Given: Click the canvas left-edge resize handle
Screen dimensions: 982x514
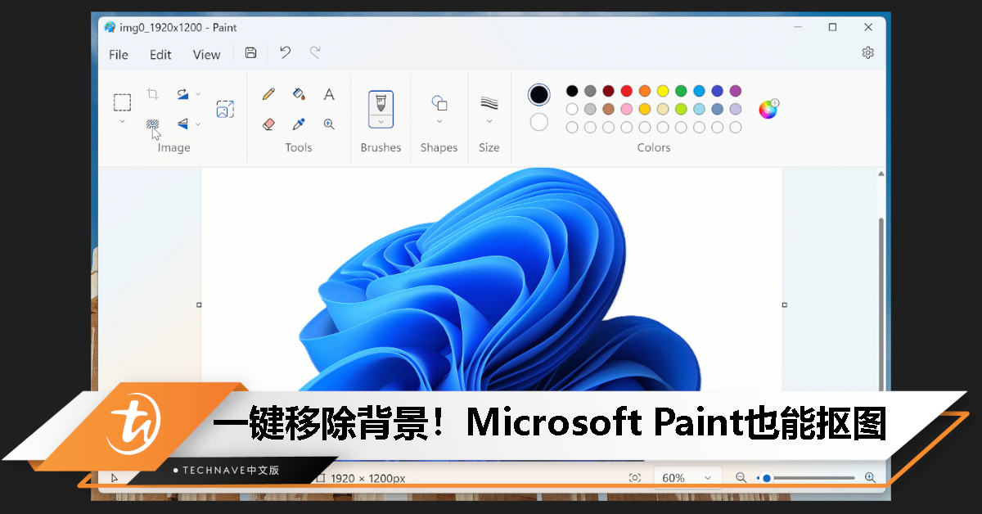Looking at the screenshot, I should [199, 304].
